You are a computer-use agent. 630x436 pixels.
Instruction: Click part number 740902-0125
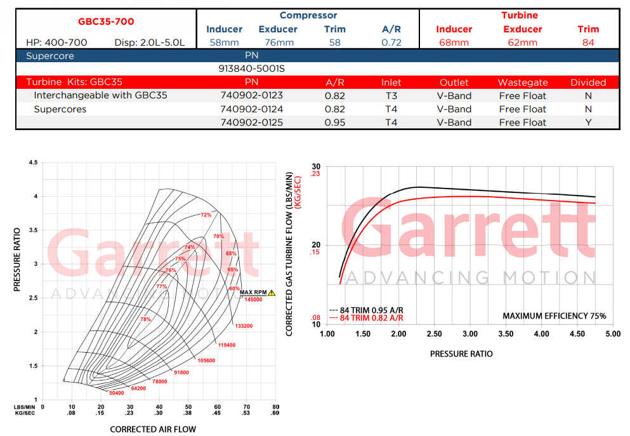(x=251, y=122)
